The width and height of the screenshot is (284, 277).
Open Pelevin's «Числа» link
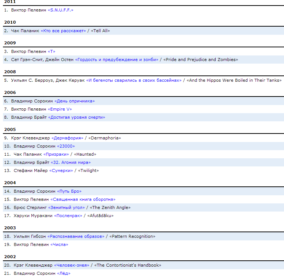pos(59,245)
